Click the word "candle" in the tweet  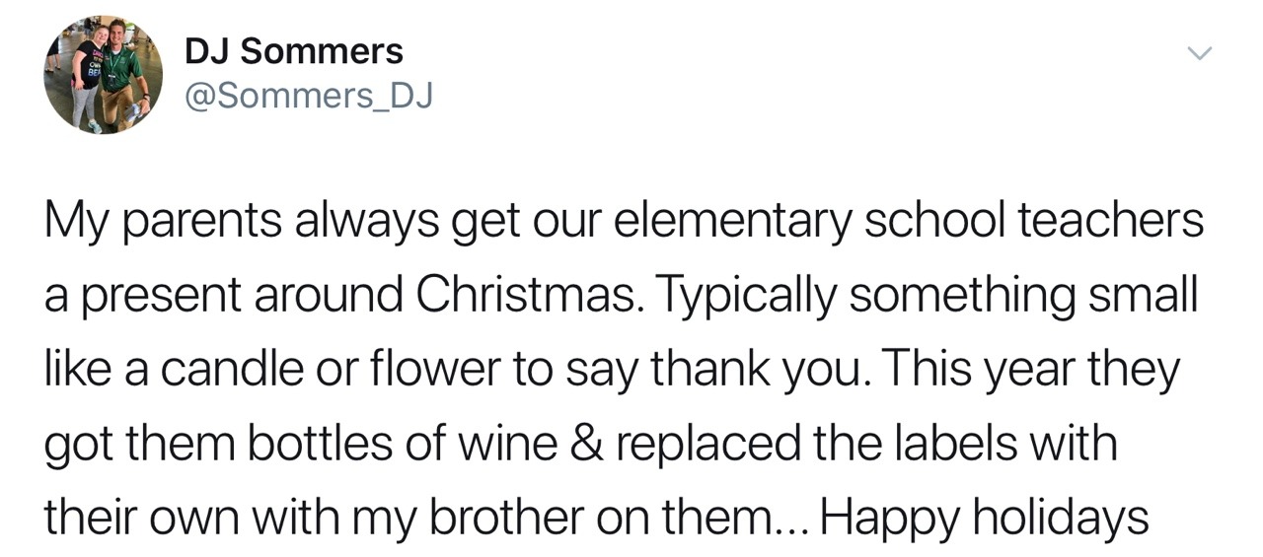coord(226,369)
